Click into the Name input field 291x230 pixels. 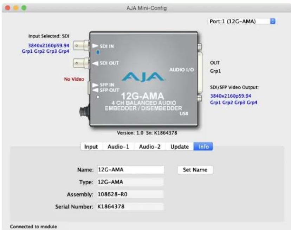tap(130, 170)
